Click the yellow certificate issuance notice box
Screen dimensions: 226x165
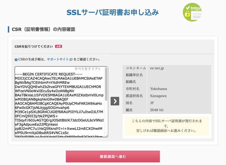click(168, 126)
